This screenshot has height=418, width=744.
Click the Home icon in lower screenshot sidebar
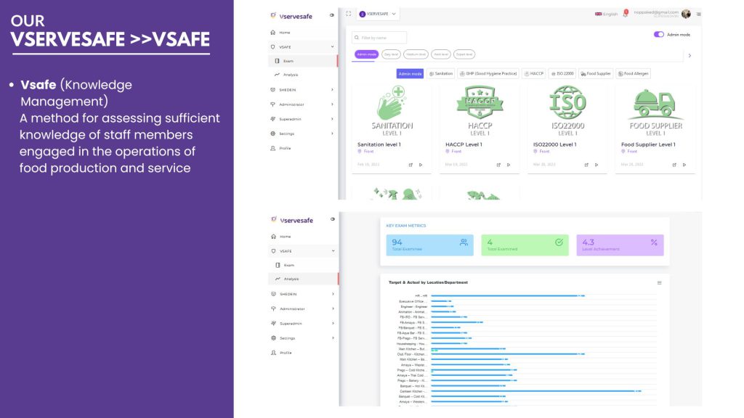273,236
